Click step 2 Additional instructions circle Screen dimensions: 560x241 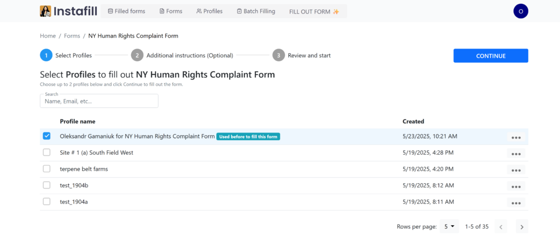tap(137, 56)
